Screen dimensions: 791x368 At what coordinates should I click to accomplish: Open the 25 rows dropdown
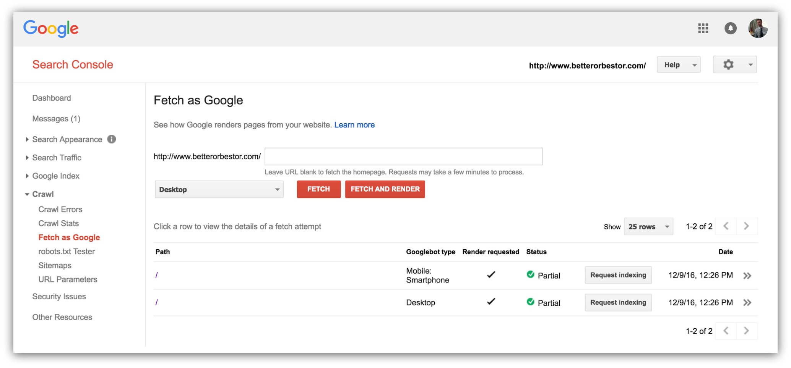coord(648,226)
